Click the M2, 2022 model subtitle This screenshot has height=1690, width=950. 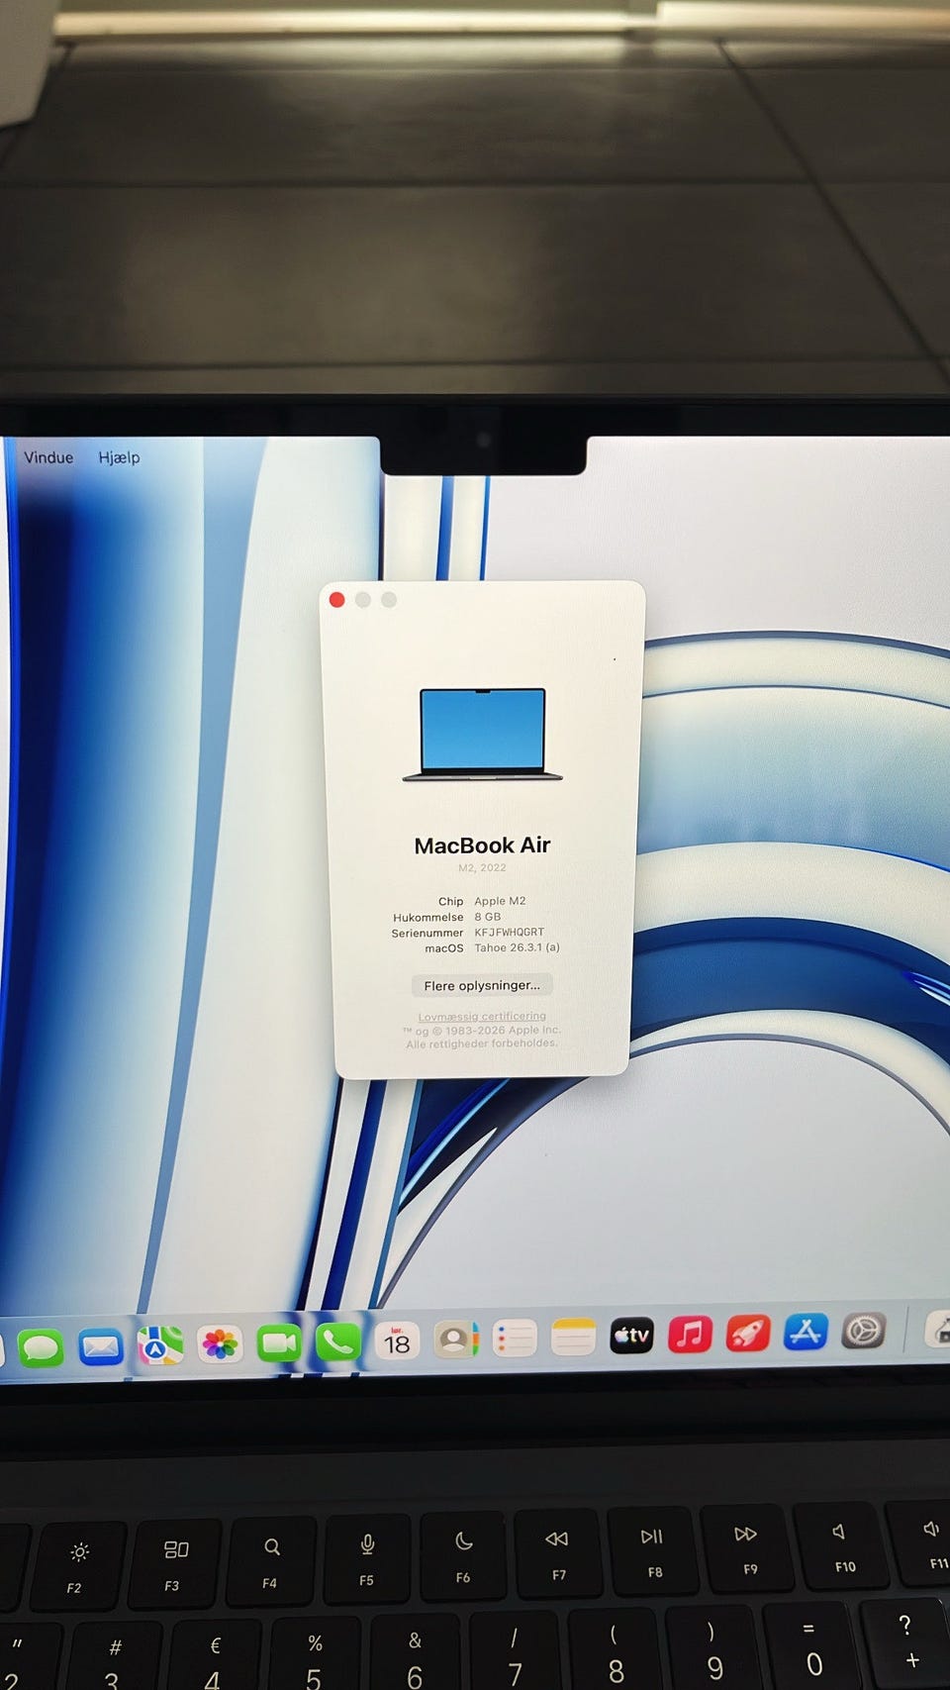pos(482,867)
